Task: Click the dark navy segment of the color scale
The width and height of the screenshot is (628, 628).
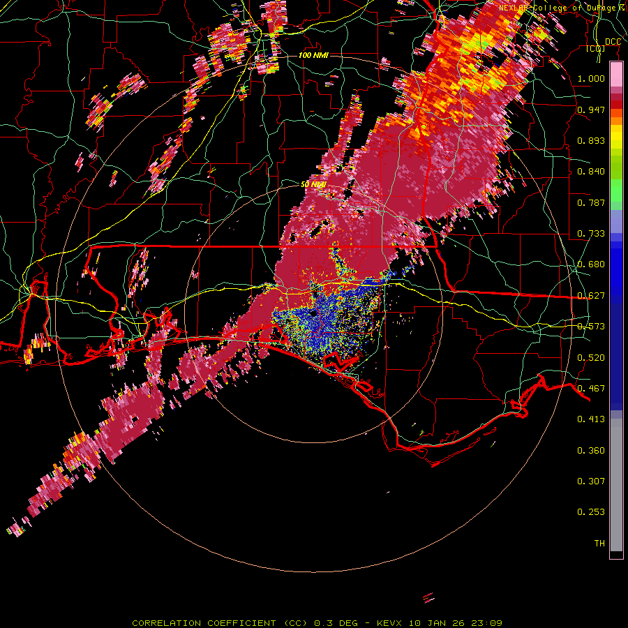Action: click(x=616, y=357)
